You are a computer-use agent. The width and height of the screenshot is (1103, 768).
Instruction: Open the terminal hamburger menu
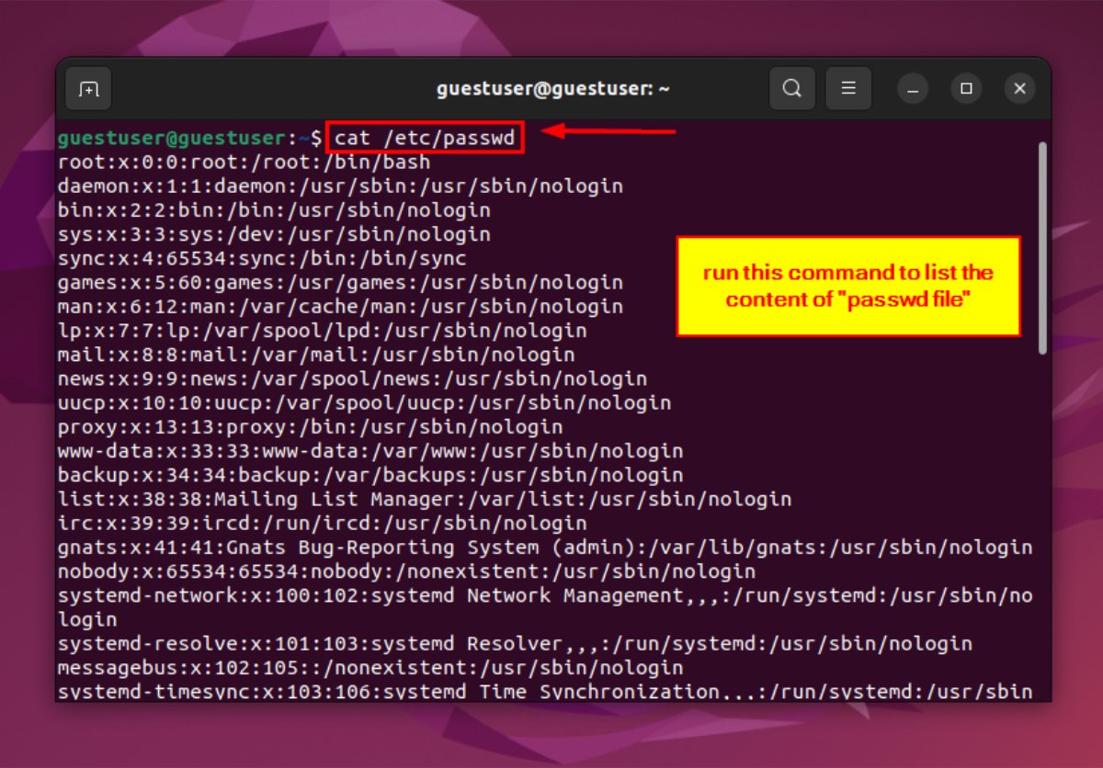tap(848, 89)
